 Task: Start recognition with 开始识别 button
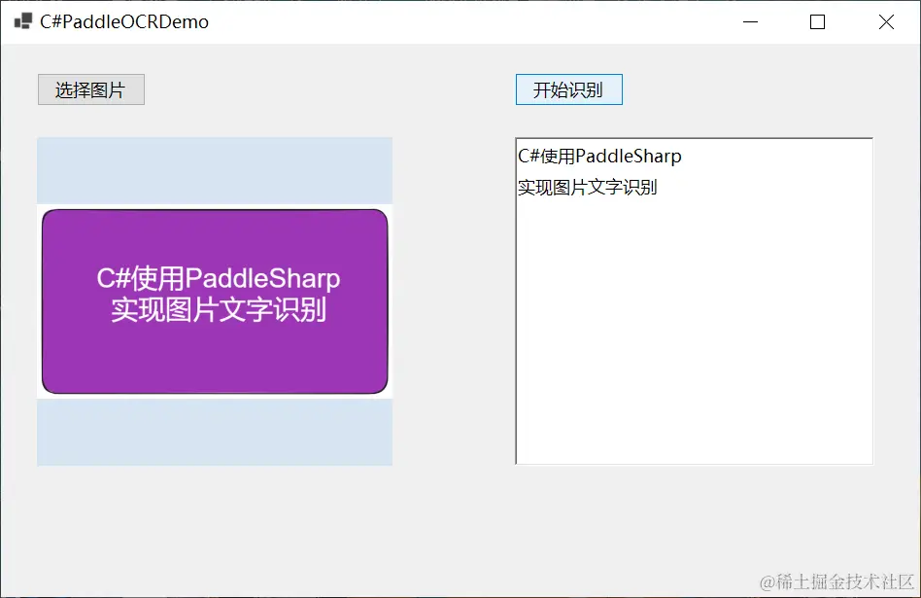[x=568, y=89]
